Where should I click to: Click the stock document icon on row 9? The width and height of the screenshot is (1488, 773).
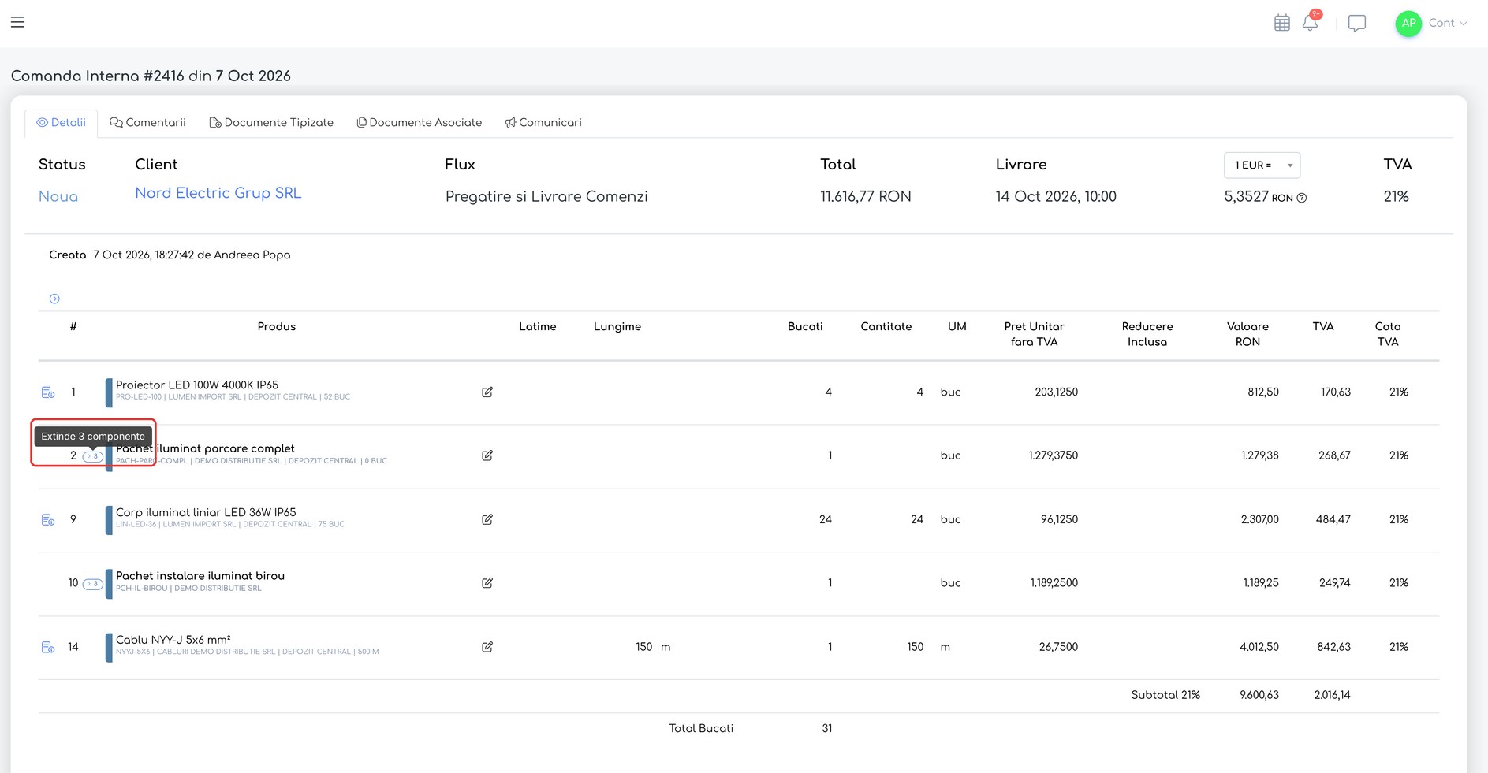pos(48,519)
